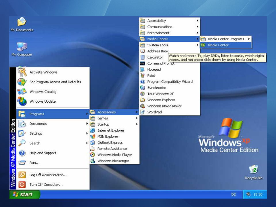Click the Activate Windows keys icon
Image resolution: width=276 pixels, height=207 pixels.
click(x=22, y=72)
